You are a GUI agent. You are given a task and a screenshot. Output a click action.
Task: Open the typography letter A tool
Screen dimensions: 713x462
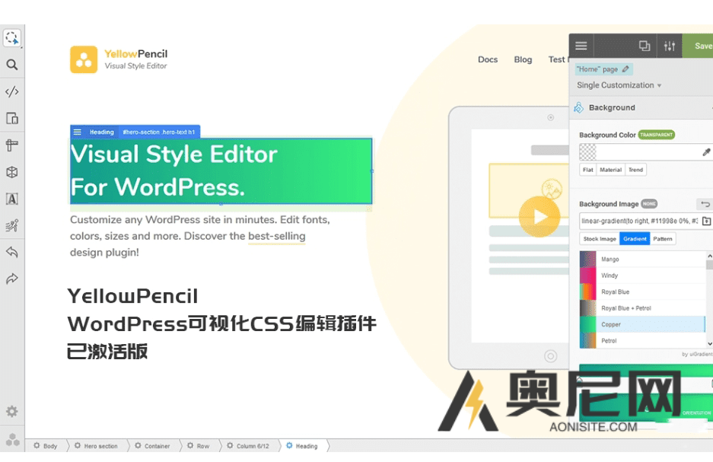12,199
